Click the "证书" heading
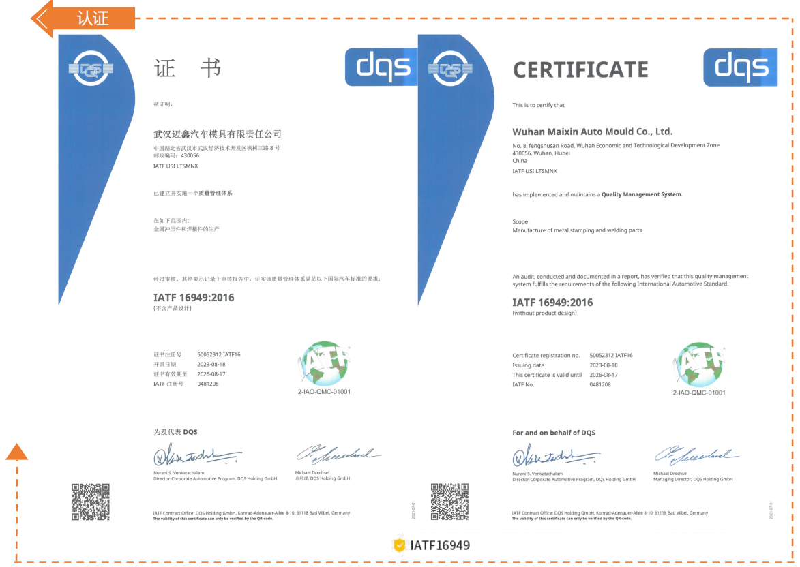Image resolution: width=800 pixels, height=567 pixels. pos(187,68)
